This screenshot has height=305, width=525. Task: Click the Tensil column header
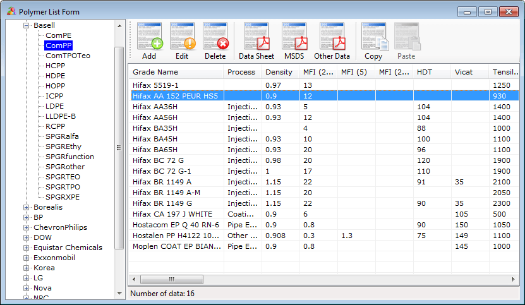click(504, 72)
